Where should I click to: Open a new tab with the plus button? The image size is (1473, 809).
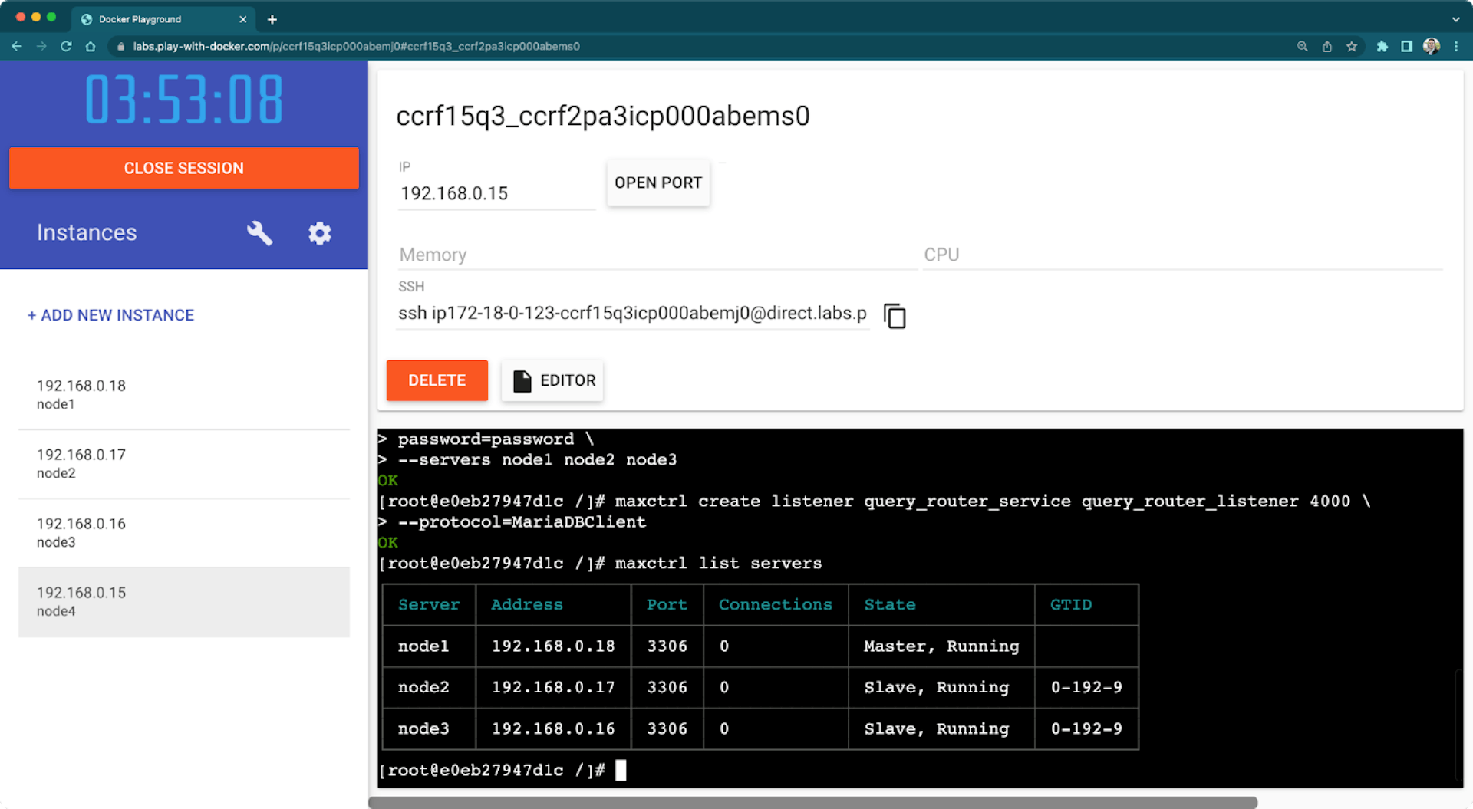[x=272, y=18]
